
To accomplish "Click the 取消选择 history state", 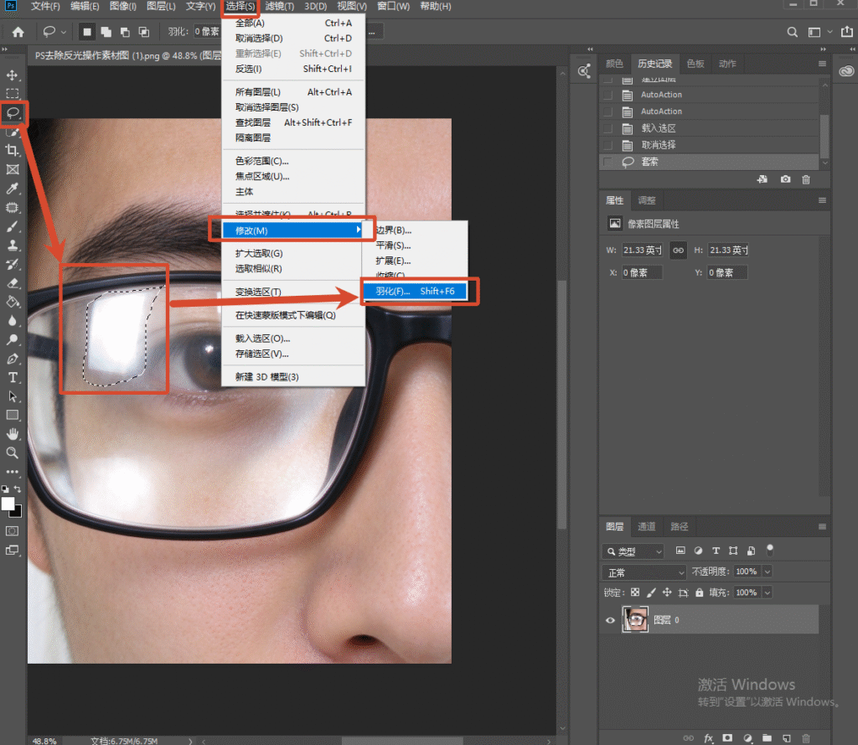I will click(709, 145).
